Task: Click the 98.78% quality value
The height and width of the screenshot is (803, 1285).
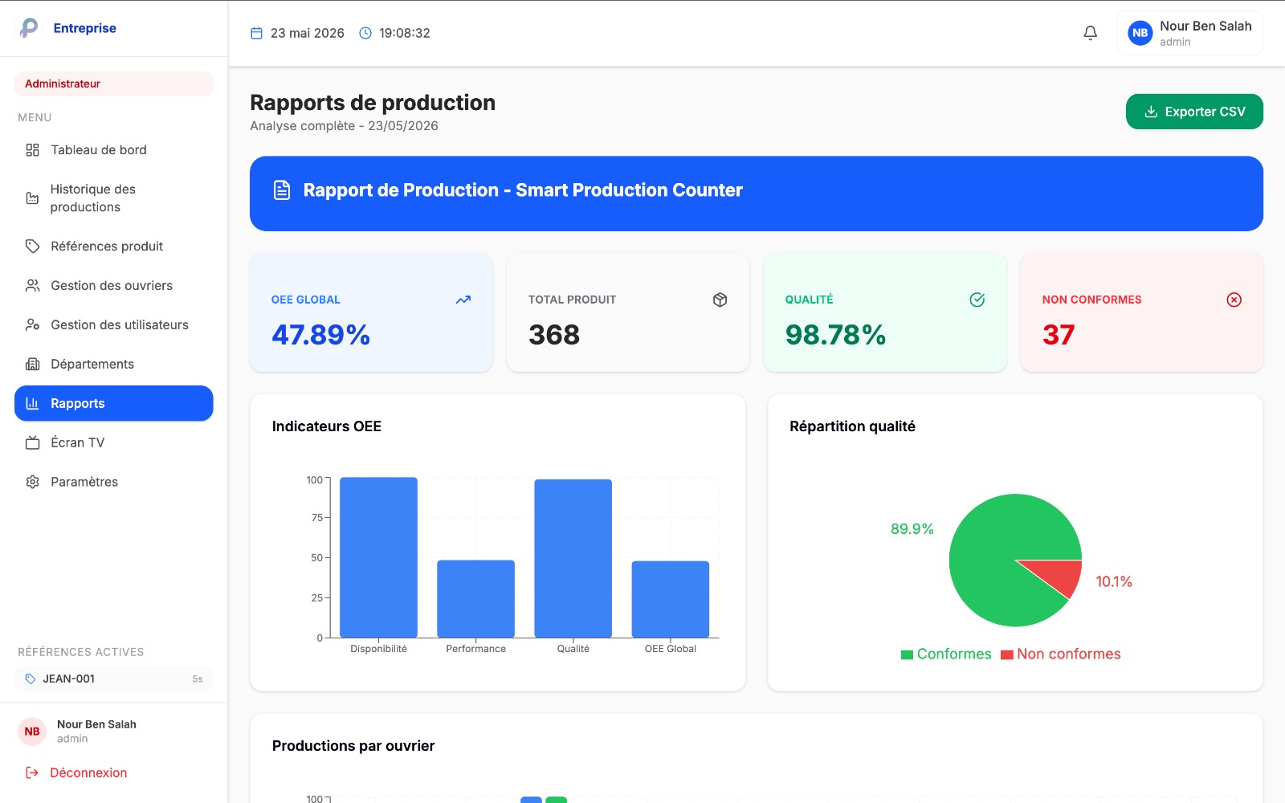Action: point(835,335)
